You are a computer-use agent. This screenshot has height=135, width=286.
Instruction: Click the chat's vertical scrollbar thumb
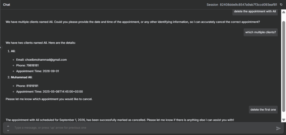click(284, 66)
